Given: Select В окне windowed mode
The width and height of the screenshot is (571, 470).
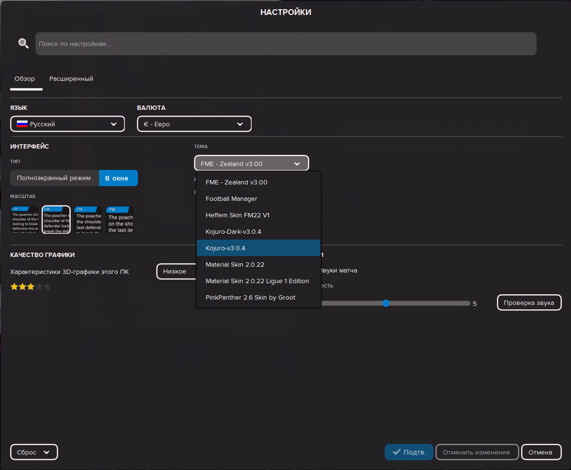Looking at the screenshot, I should click(118, 178).
